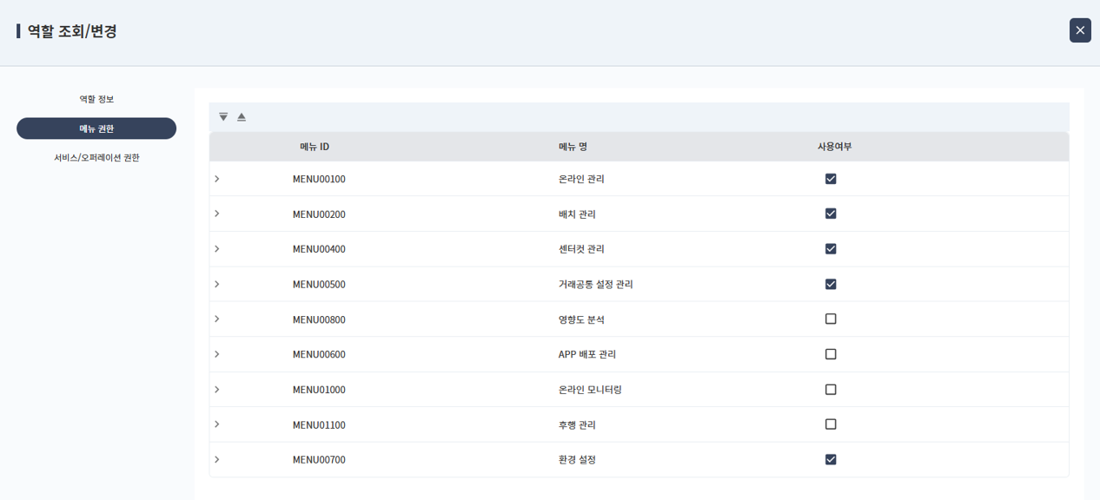Viewport: 1100px width, 500px height.
Task: Click the 메뉴 ID column header
Action: coord(315,147)
